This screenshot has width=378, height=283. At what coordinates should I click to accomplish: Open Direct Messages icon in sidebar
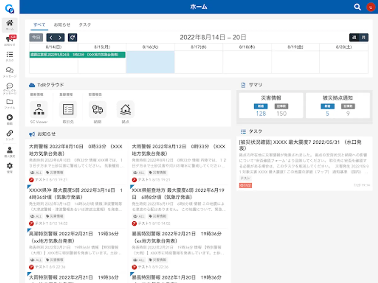(10, 88)
